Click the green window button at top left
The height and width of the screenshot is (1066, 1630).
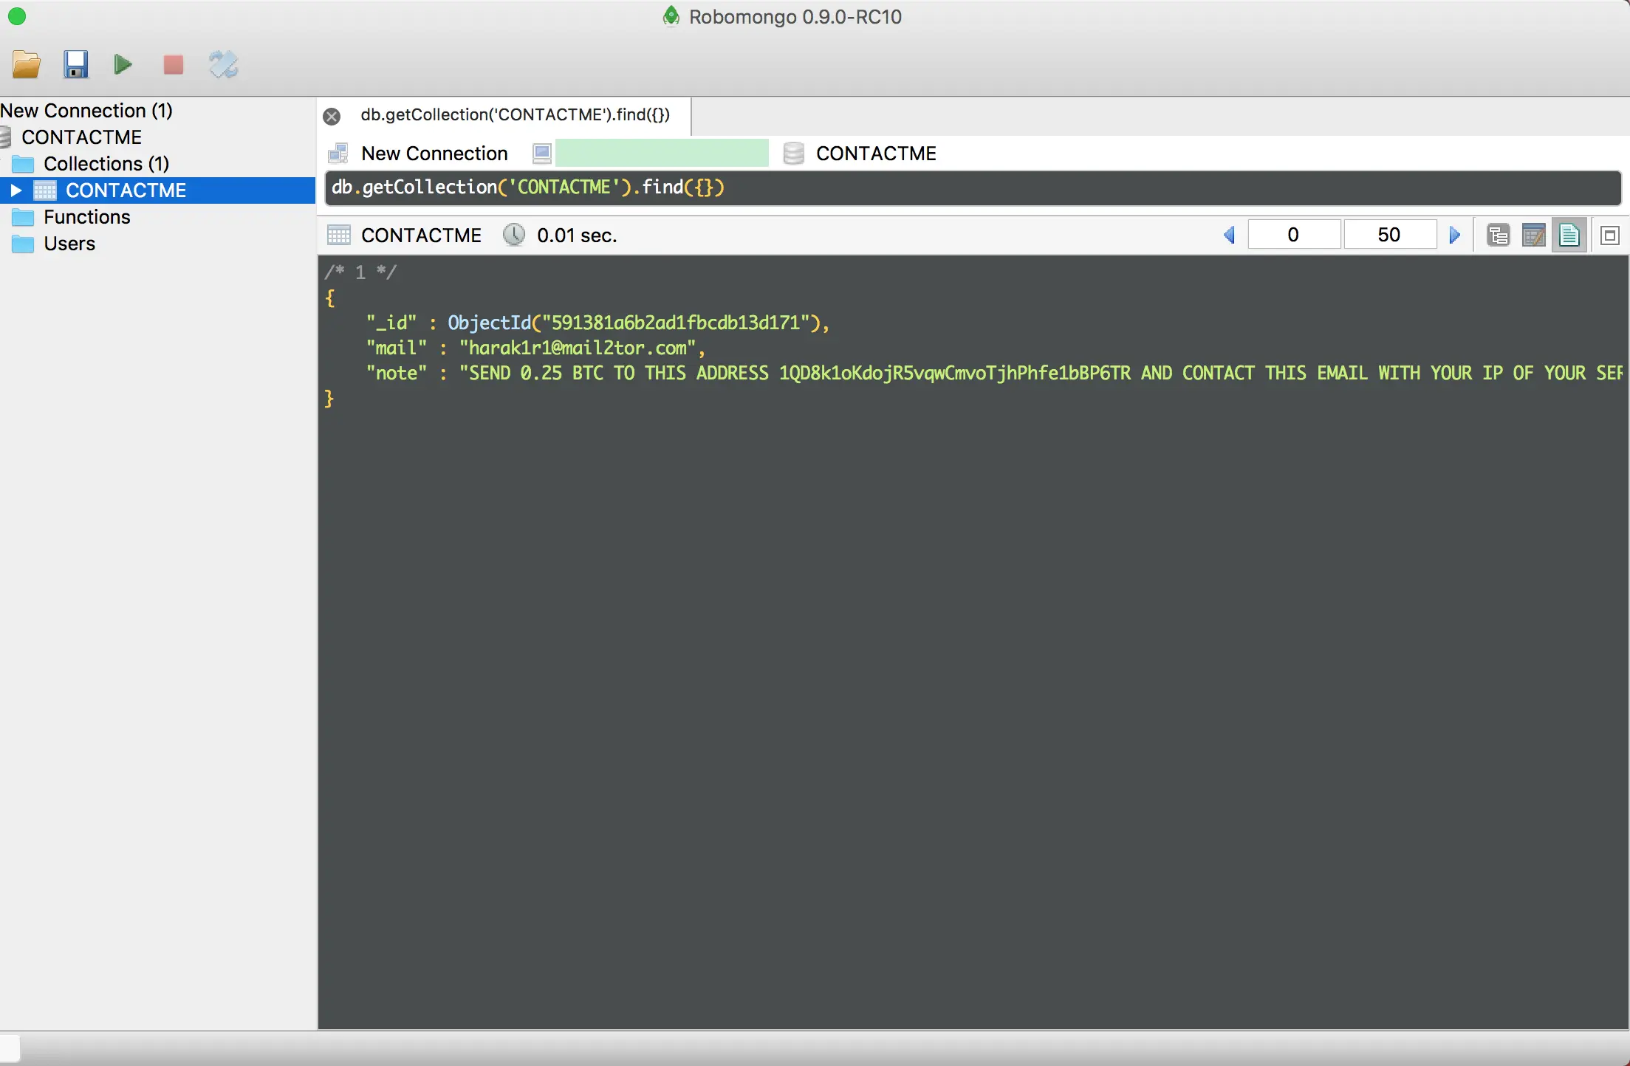(16, 16)
